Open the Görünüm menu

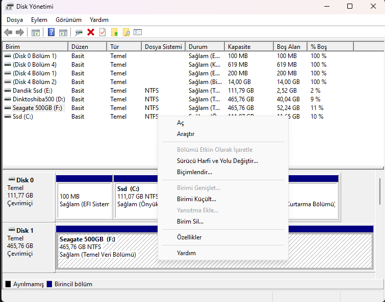[x=68, y=20]
